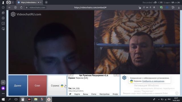The image size is (182, 102).
Task: Click the VideochatRU.com logo
Action: click(x=26, y=14)
